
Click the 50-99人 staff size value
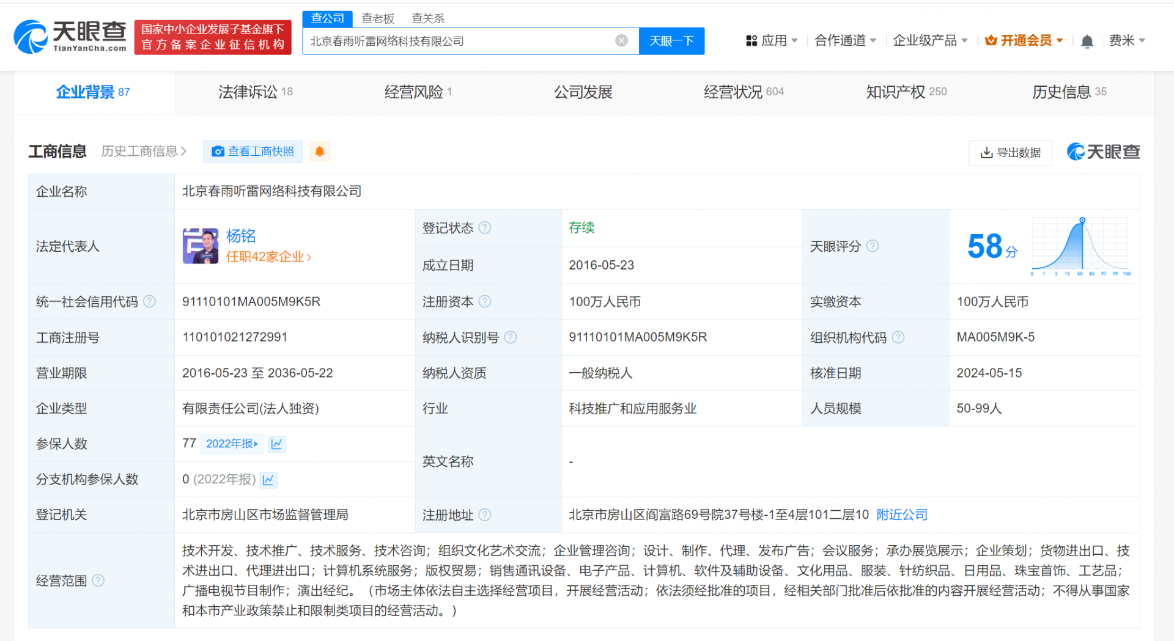979,408
